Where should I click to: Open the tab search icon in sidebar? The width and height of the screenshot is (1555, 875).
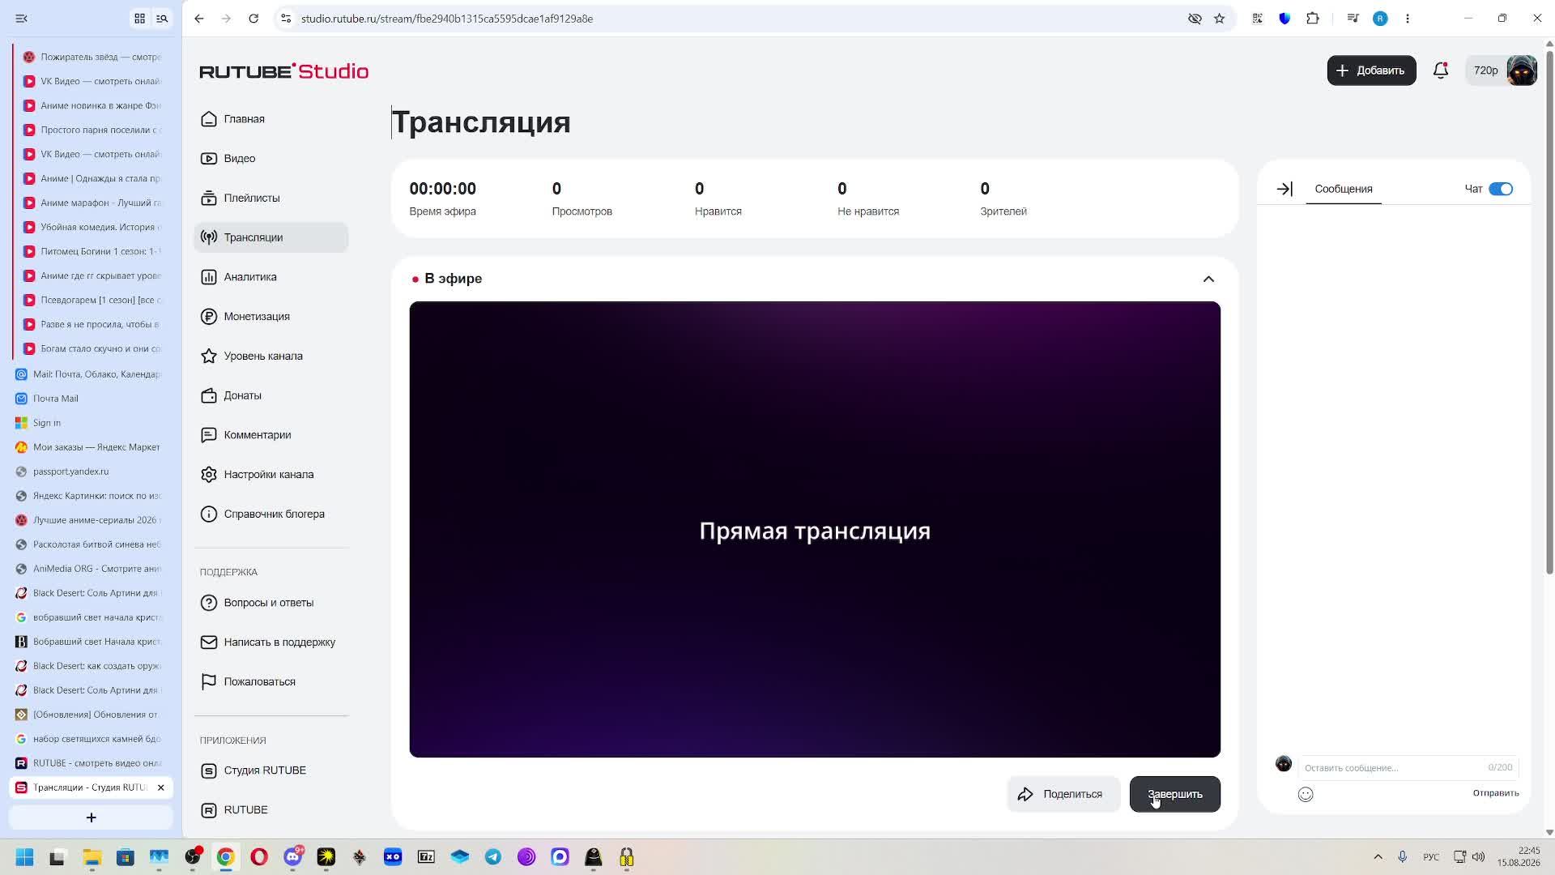162,19
